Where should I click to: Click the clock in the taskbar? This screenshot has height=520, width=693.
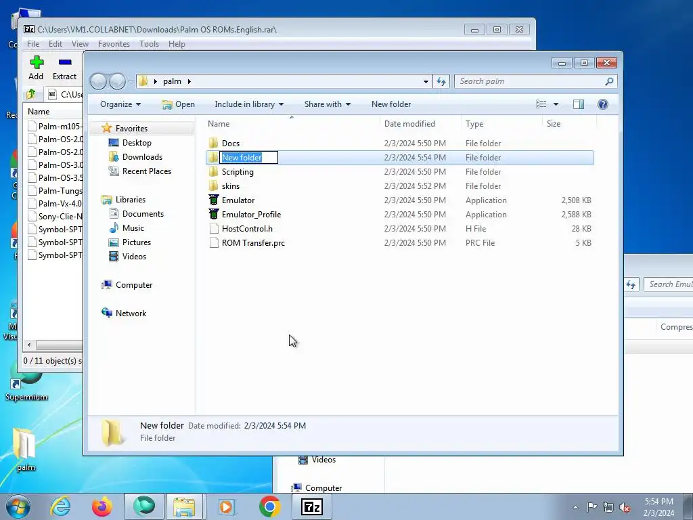[658, 507]
